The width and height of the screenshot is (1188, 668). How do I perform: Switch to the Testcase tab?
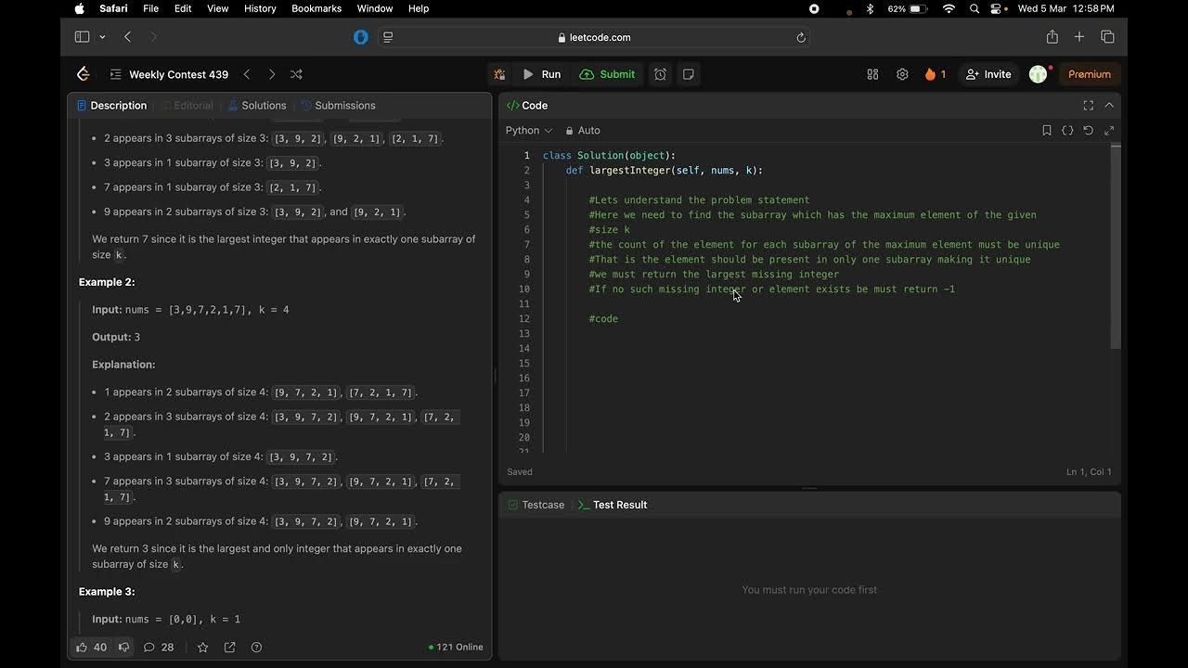click(536, 505)
